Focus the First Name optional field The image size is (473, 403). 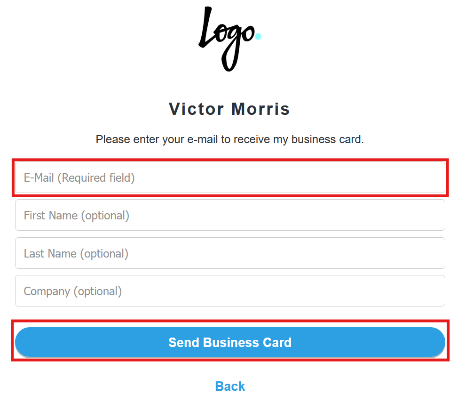point(230,215)
